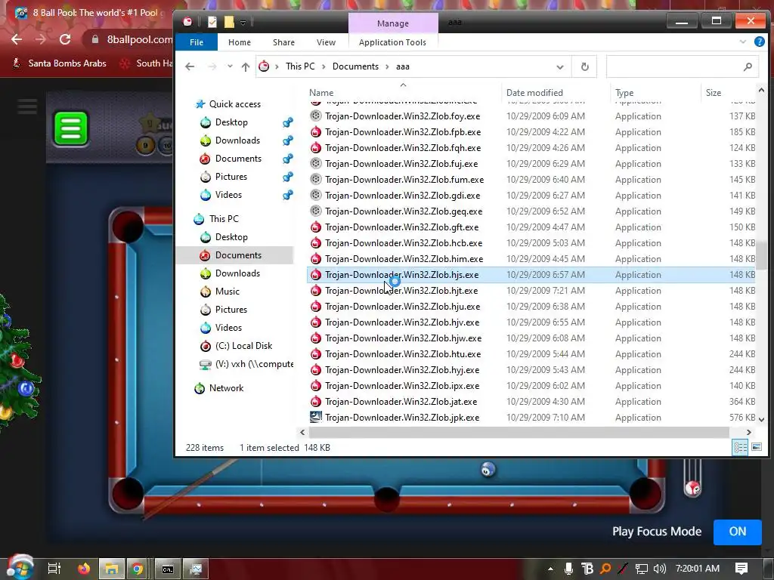Screen dimensions: 774x580
Task: Switch to Details view icon in status bar
Action: point(740,447)
